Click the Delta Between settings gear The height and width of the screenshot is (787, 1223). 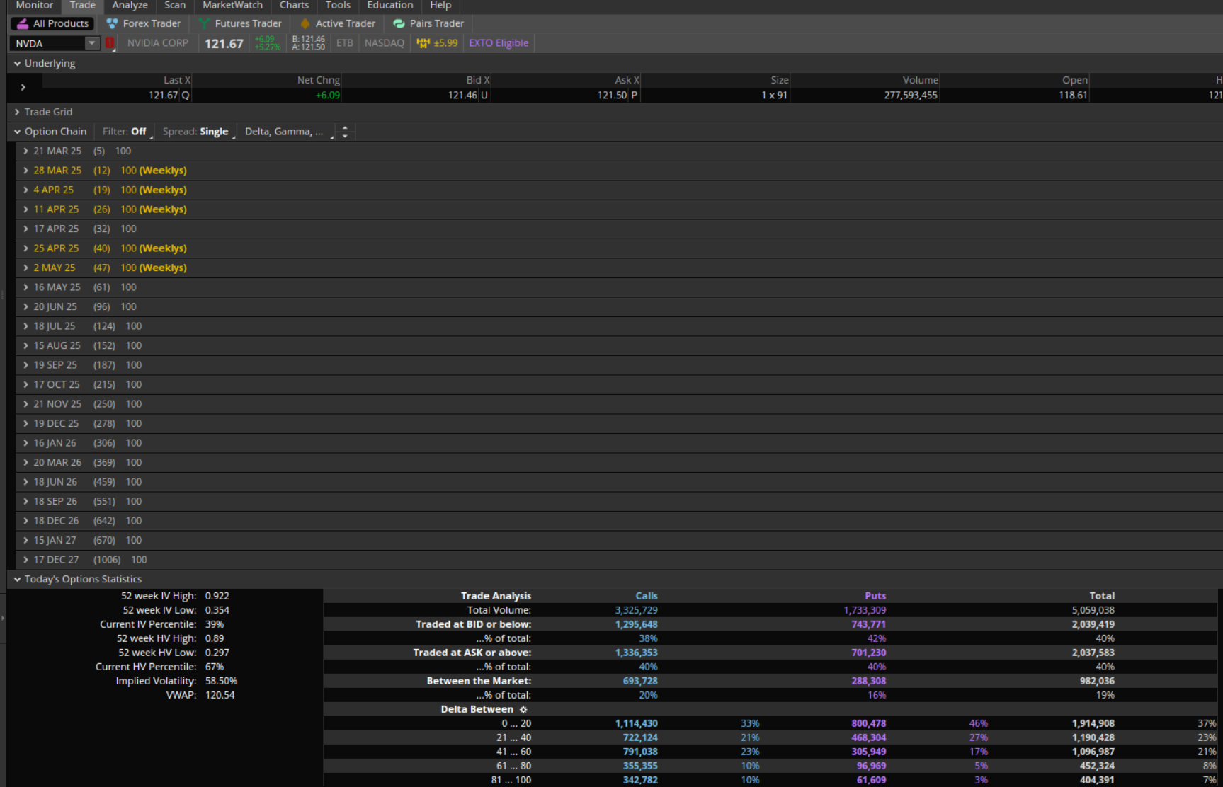click(x=523, y=710)
